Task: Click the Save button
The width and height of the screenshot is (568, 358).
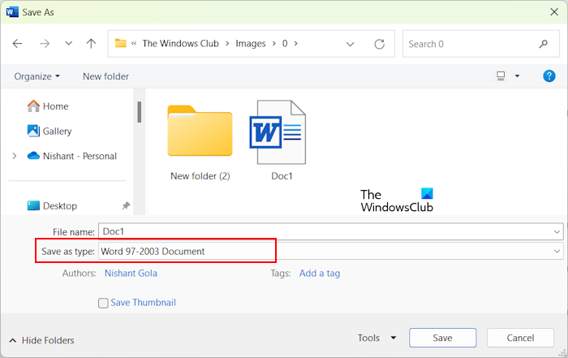Action: (x=442, y=338)
